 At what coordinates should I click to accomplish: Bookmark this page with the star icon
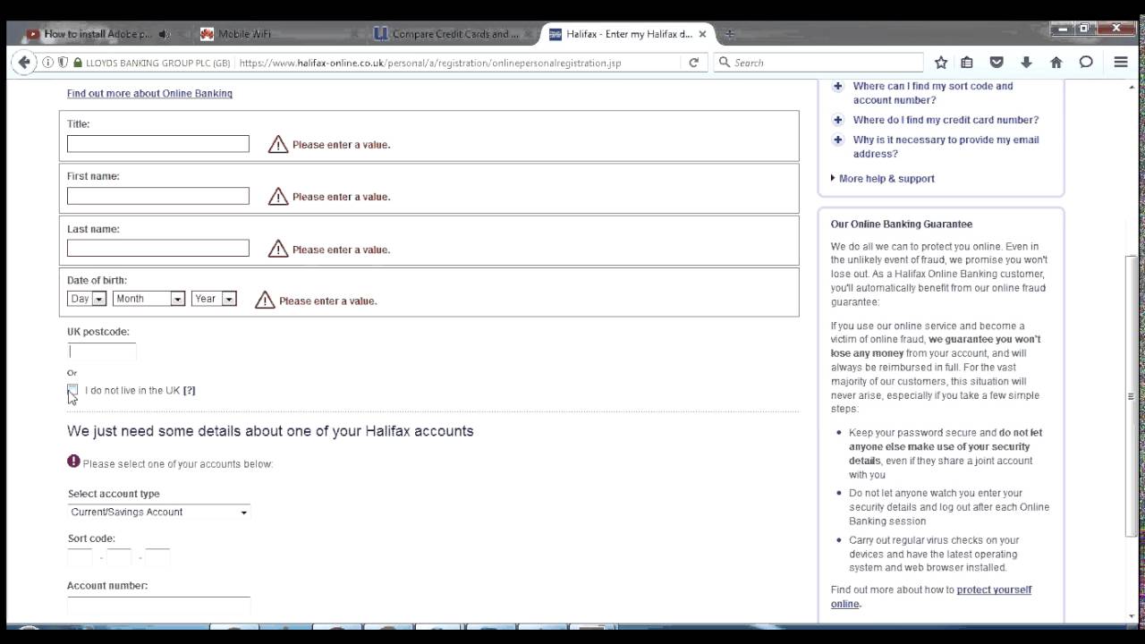point(941,63)
